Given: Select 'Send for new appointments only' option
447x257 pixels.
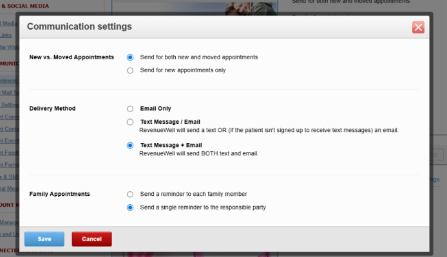Looking at the screenshot, I should [130, 70].
